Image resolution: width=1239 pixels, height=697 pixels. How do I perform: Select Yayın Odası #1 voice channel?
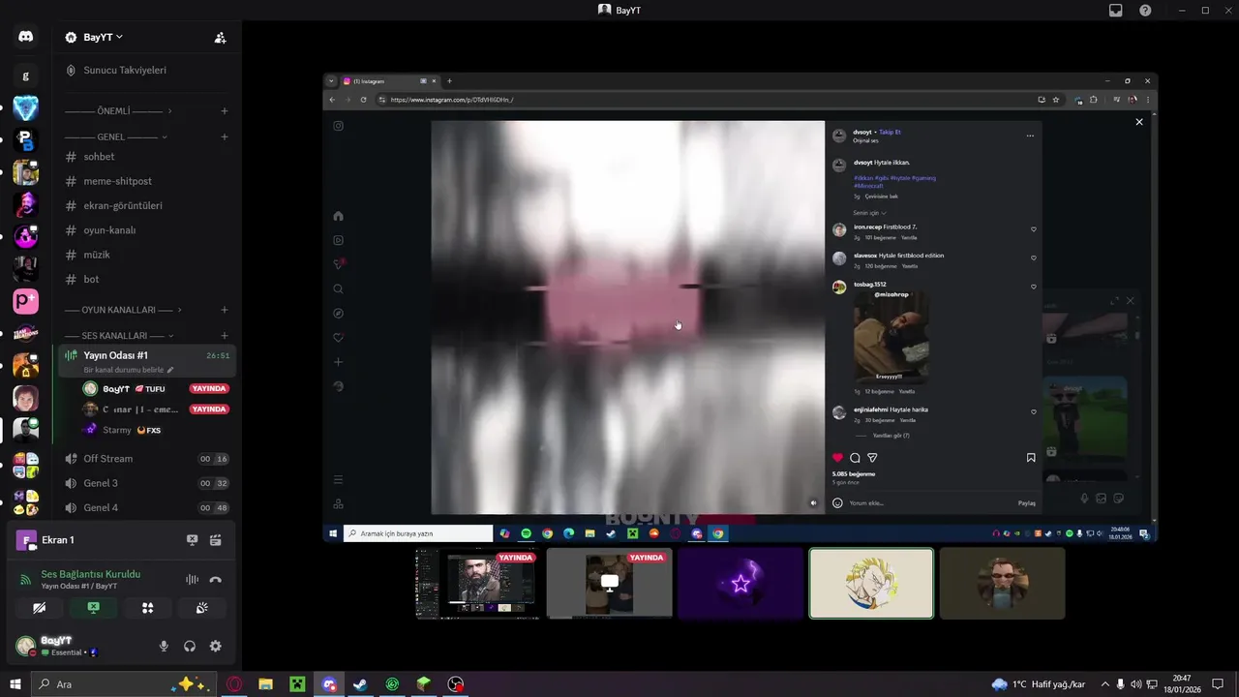(115, 355)
